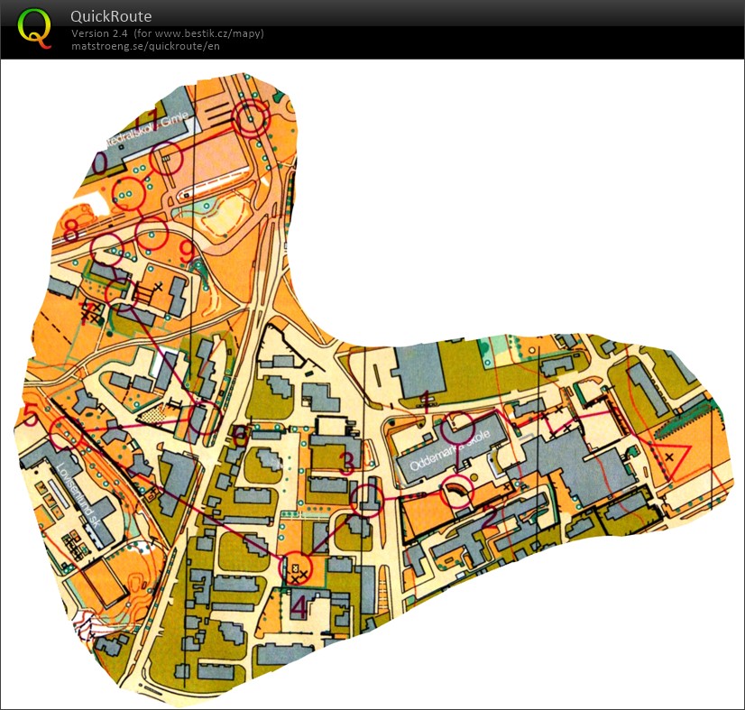Image resolution: width=745 pixels, height=710 pixels.
Task: Click control circle 4 with x marks
Action: click(x=295, y=567)
